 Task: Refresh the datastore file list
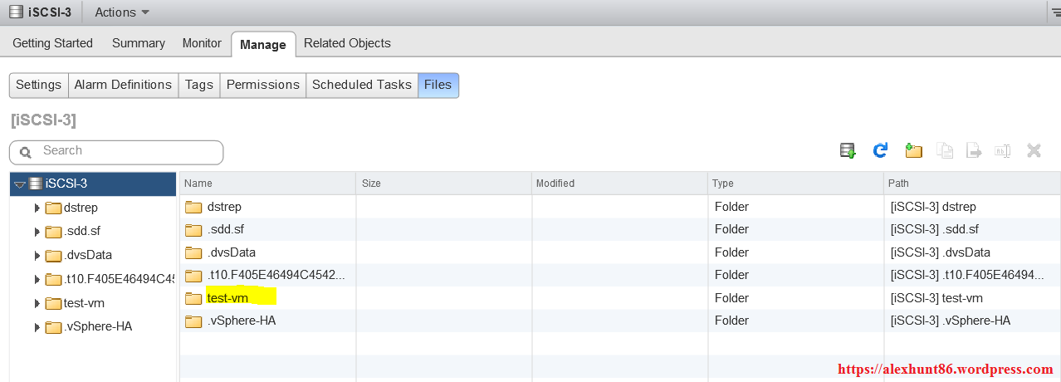[880, 150]
